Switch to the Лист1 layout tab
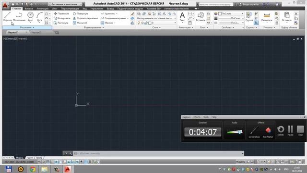Image resolution: width=307 pixels, height=173 pixels. (x=30, y=158)
